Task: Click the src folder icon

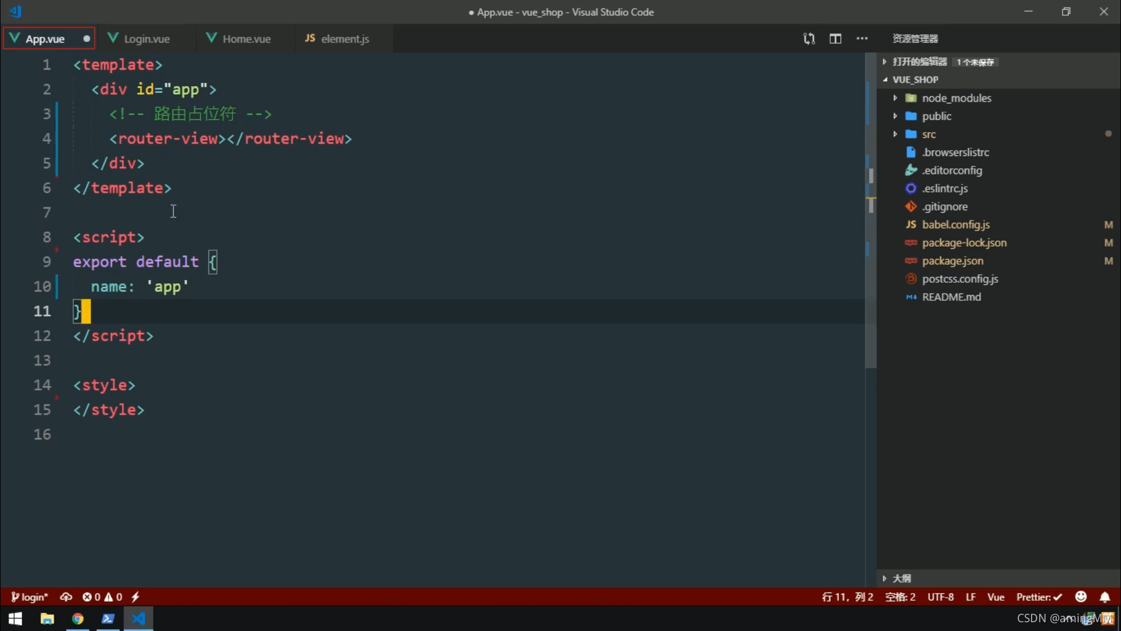Action: [911, 134]
